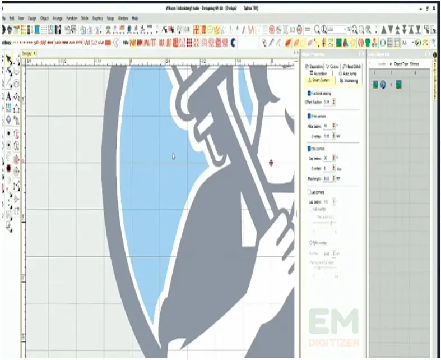Click the pencil icon in second toolbar
The image size is (441, 360).
(x=271, y=43)
